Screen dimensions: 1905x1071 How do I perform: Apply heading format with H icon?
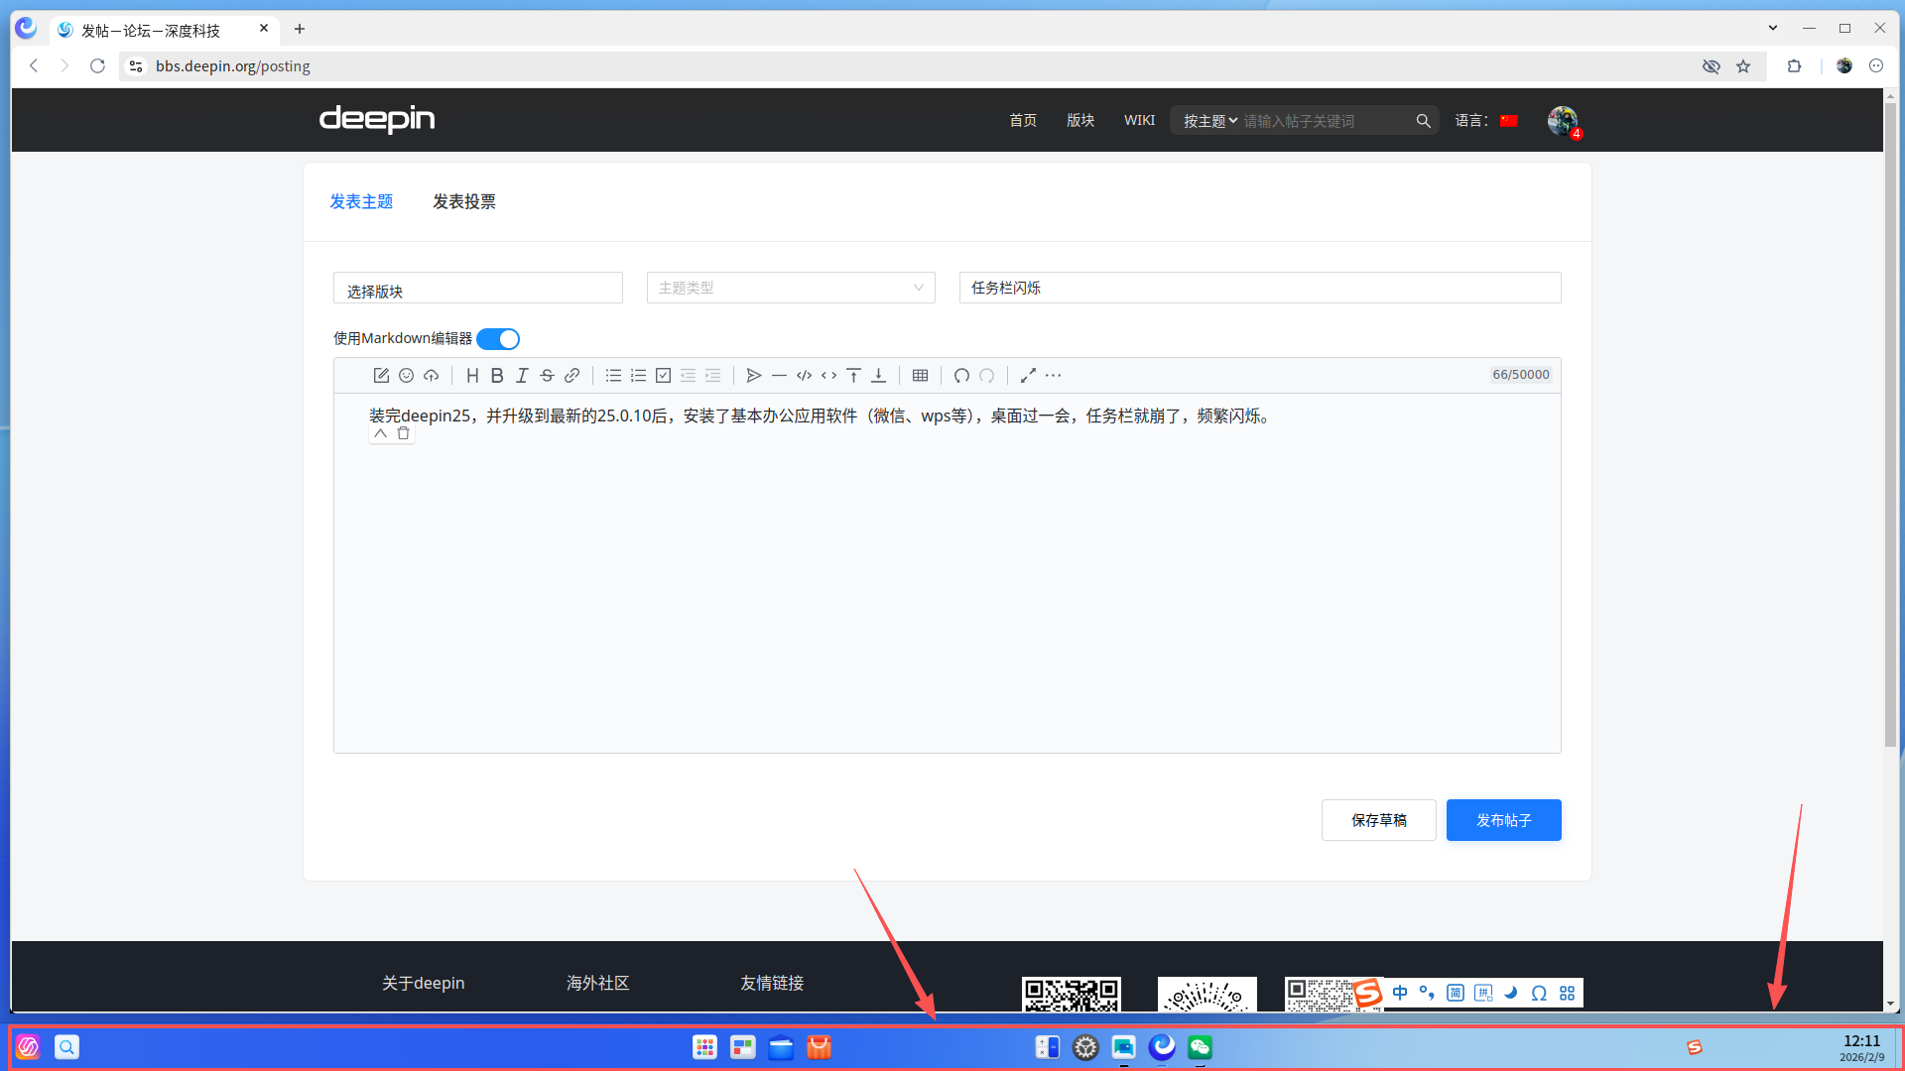(x=472, y=375)
